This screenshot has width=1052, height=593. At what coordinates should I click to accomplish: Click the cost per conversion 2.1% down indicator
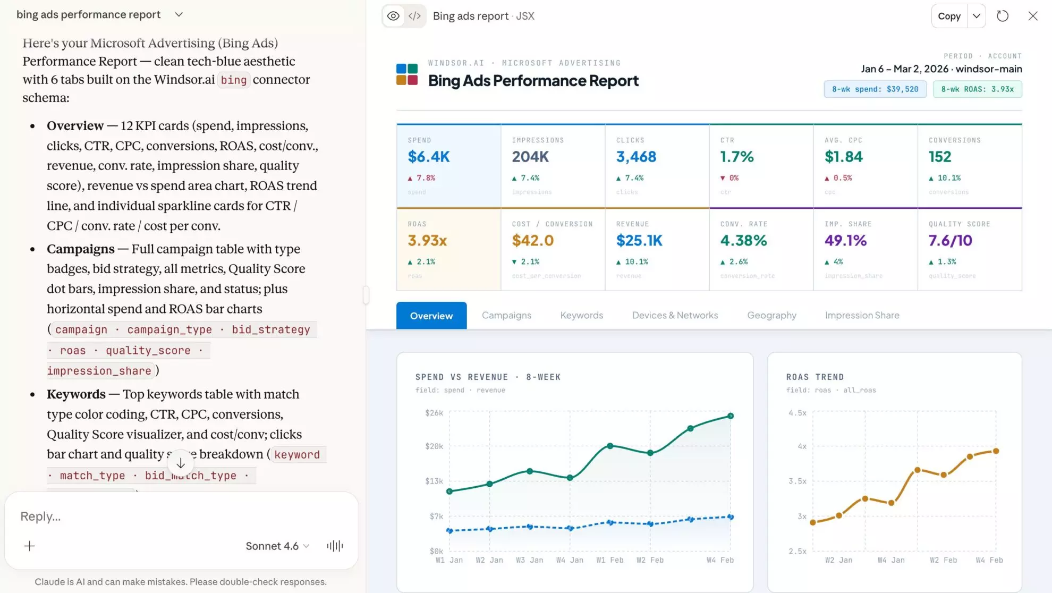coord(525,262)
